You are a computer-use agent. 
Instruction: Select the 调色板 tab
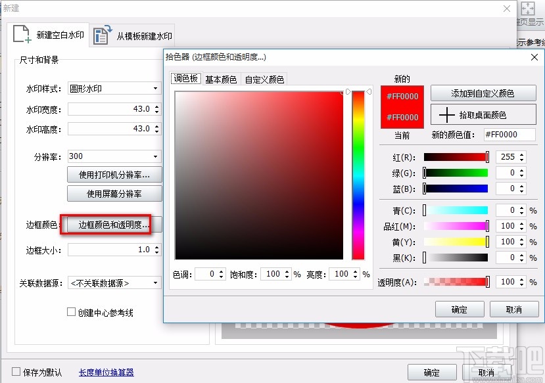pyautogui.click(x=185, y=78)
